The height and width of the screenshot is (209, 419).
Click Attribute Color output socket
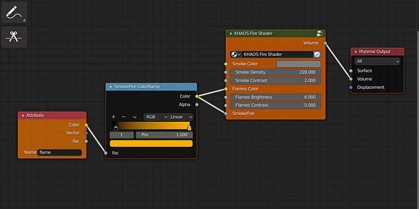(86, 125)
